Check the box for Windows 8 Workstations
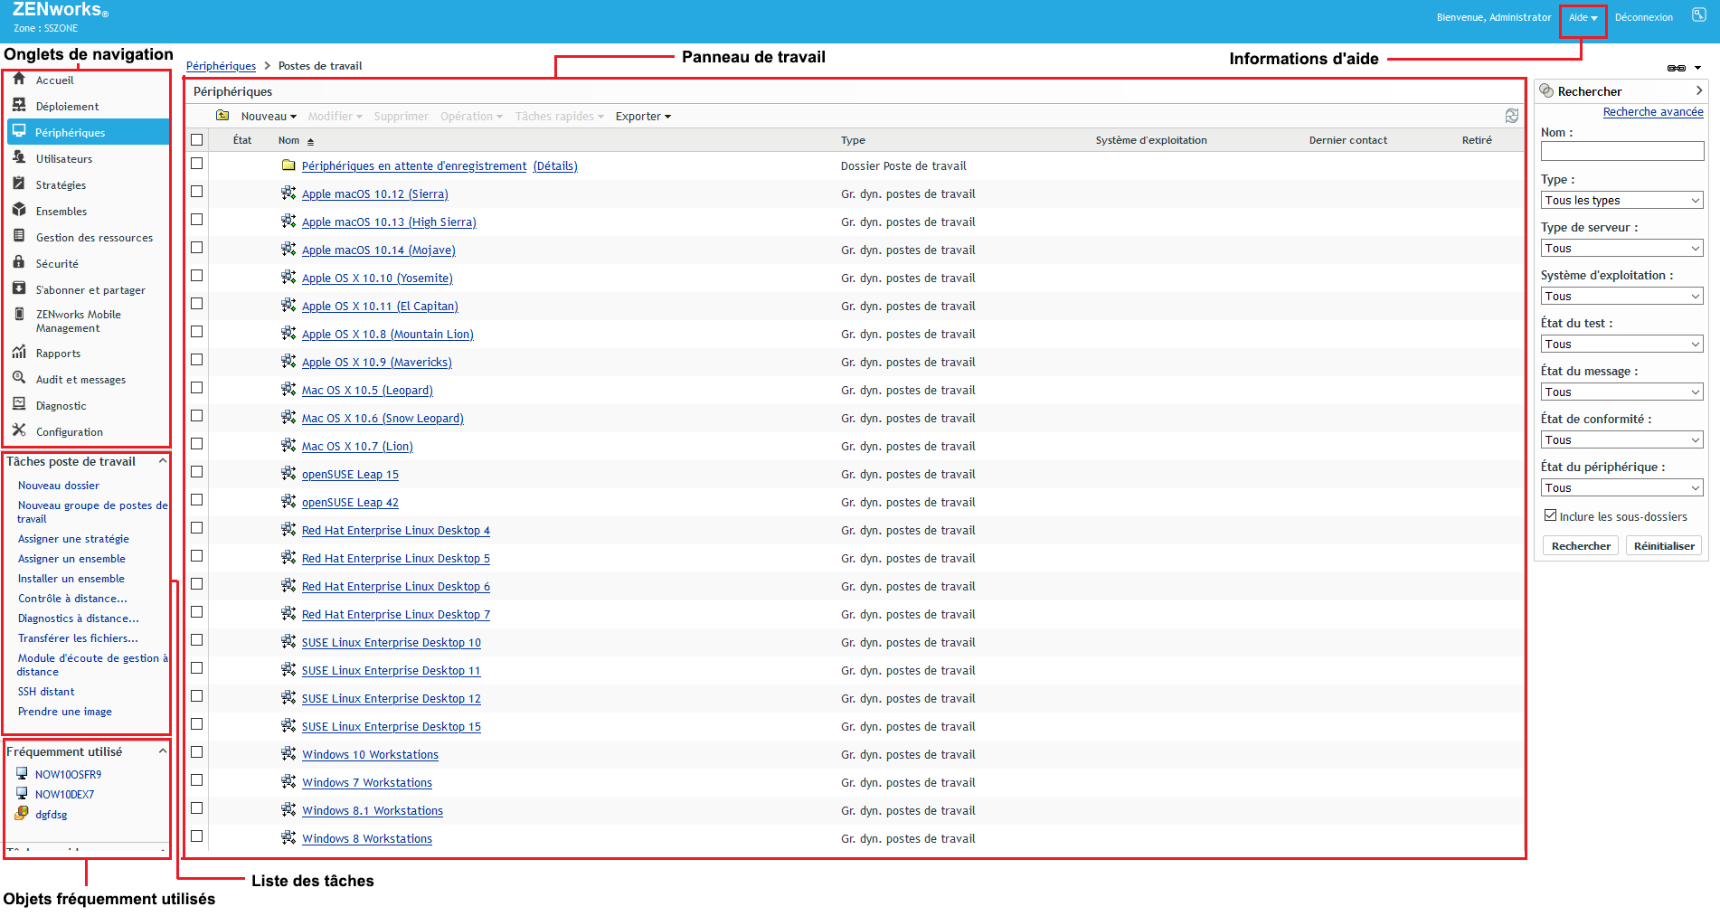Image resolution: width=1720 pixels, height=916 pixels. coord(196,836)
